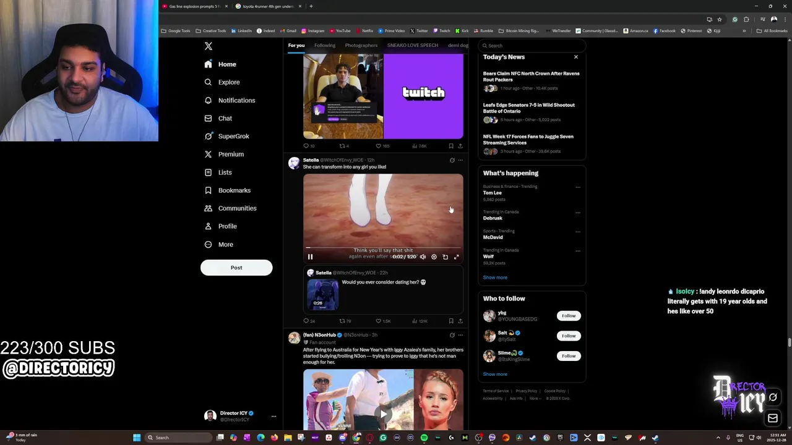The width and height of the screenshot is (792, 445).
Task: Open the YouTube bookmark
Action: tap(340, 31)
